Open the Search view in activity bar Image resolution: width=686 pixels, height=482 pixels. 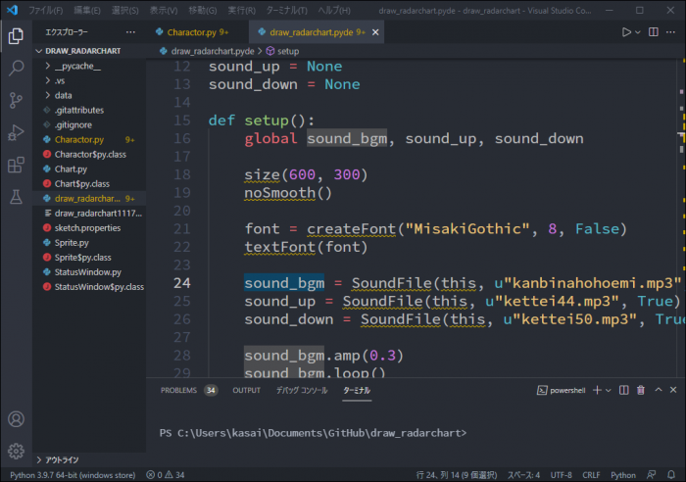16,69
